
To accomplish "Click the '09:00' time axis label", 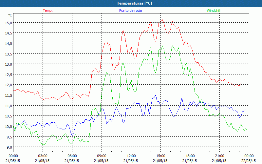I will tap(102, 156).
